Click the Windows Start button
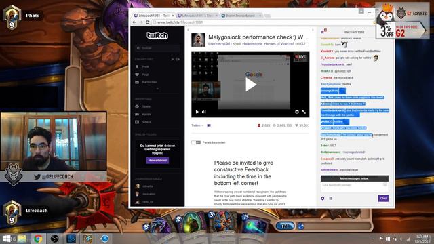Viewport: 434px width, 244px height. coord(7,239)
